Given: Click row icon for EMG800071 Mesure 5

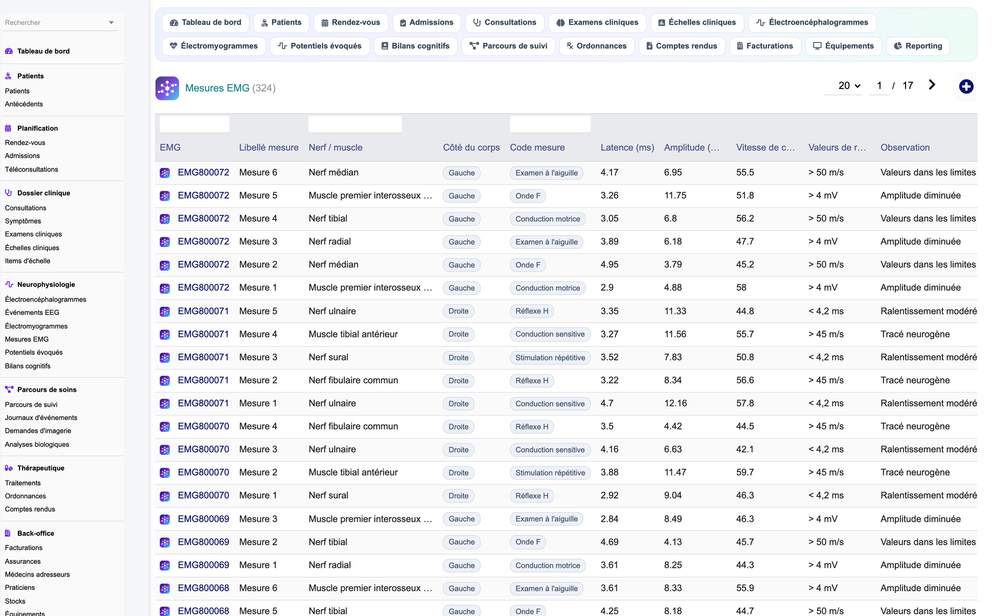Looking at the screenshot, I should [165, 312].
